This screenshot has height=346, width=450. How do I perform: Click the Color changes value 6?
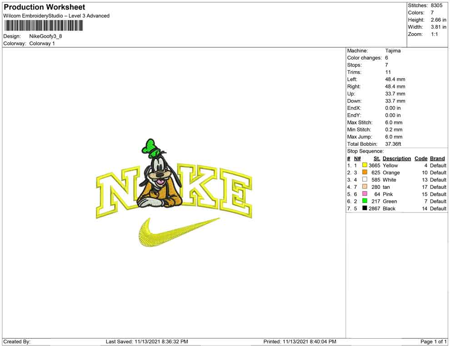386,58
